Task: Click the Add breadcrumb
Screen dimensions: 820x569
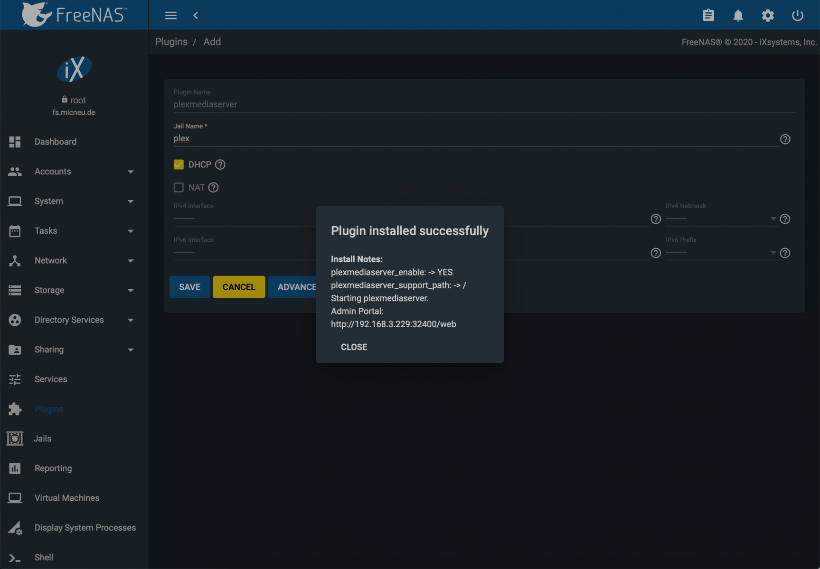Action: (x=212, y=42)
